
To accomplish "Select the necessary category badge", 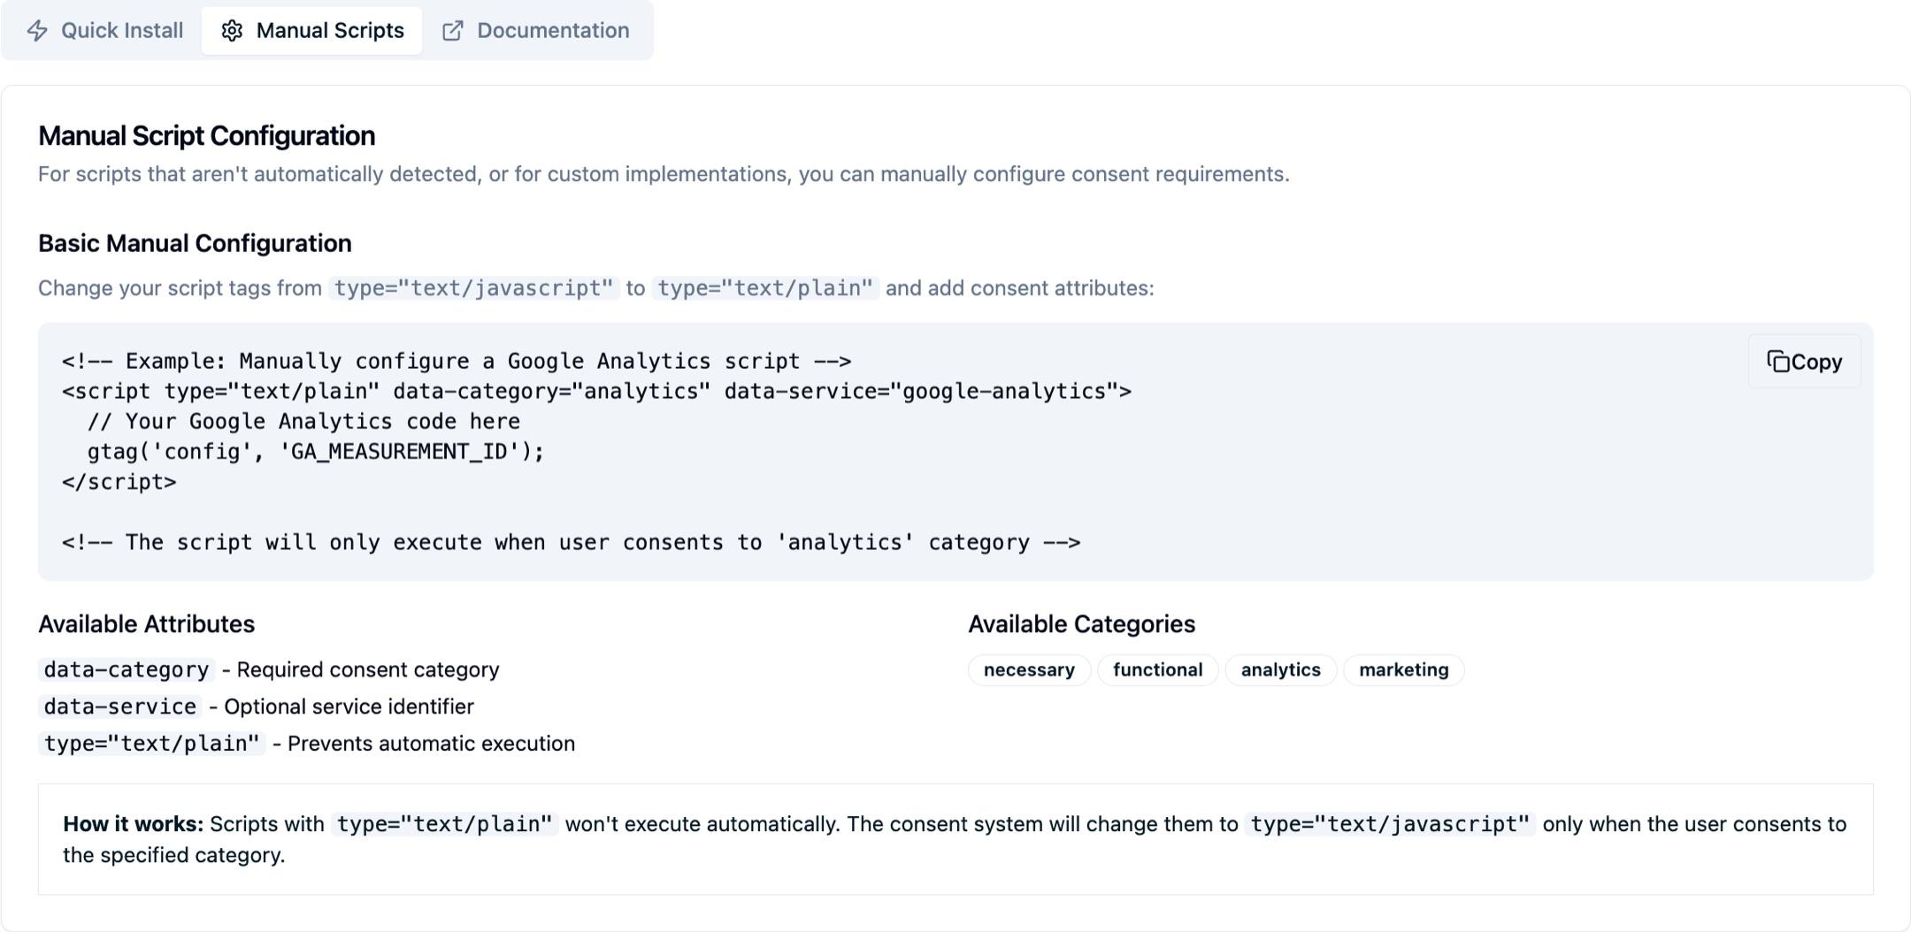I will tap(1029, 670).
